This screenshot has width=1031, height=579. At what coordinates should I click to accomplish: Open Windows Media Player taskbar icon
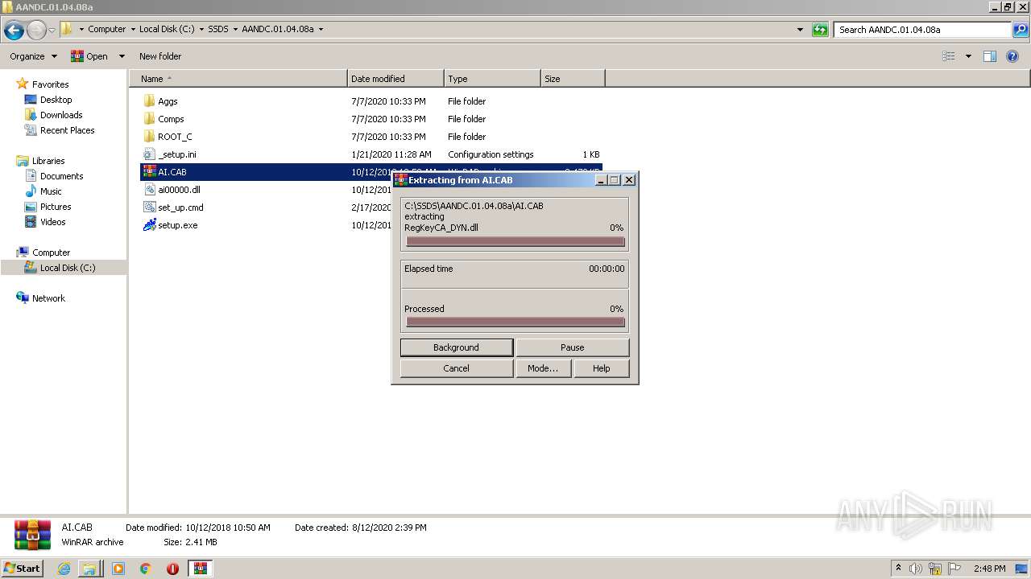coord(118,569)
